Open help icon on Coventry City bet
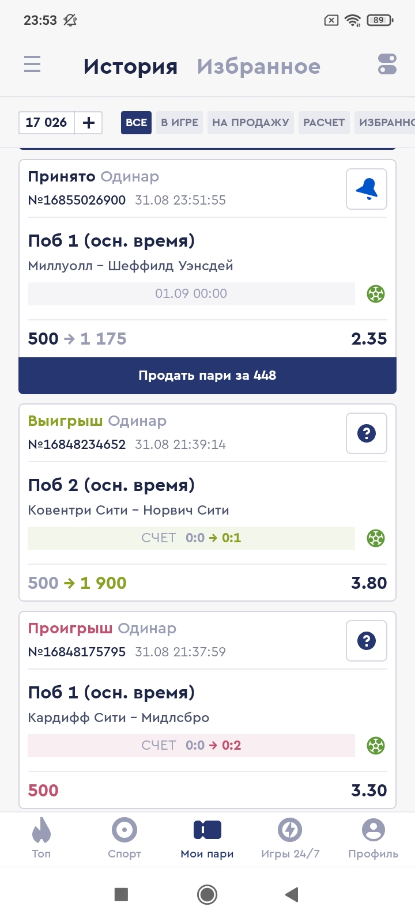 367,433
